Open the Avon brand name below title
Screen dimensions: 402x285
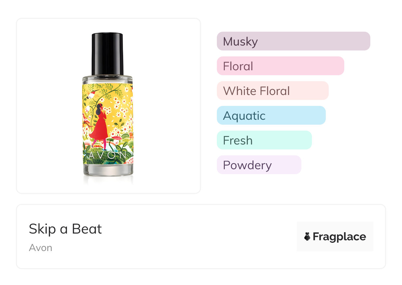(41, 248)
